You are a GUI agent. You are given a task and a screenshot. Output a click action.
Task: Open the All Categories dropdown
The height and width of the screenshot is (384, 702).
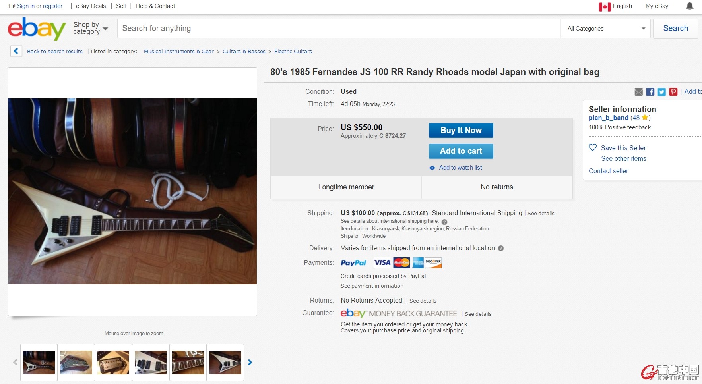pyautogui.click(x=605, y=29)
